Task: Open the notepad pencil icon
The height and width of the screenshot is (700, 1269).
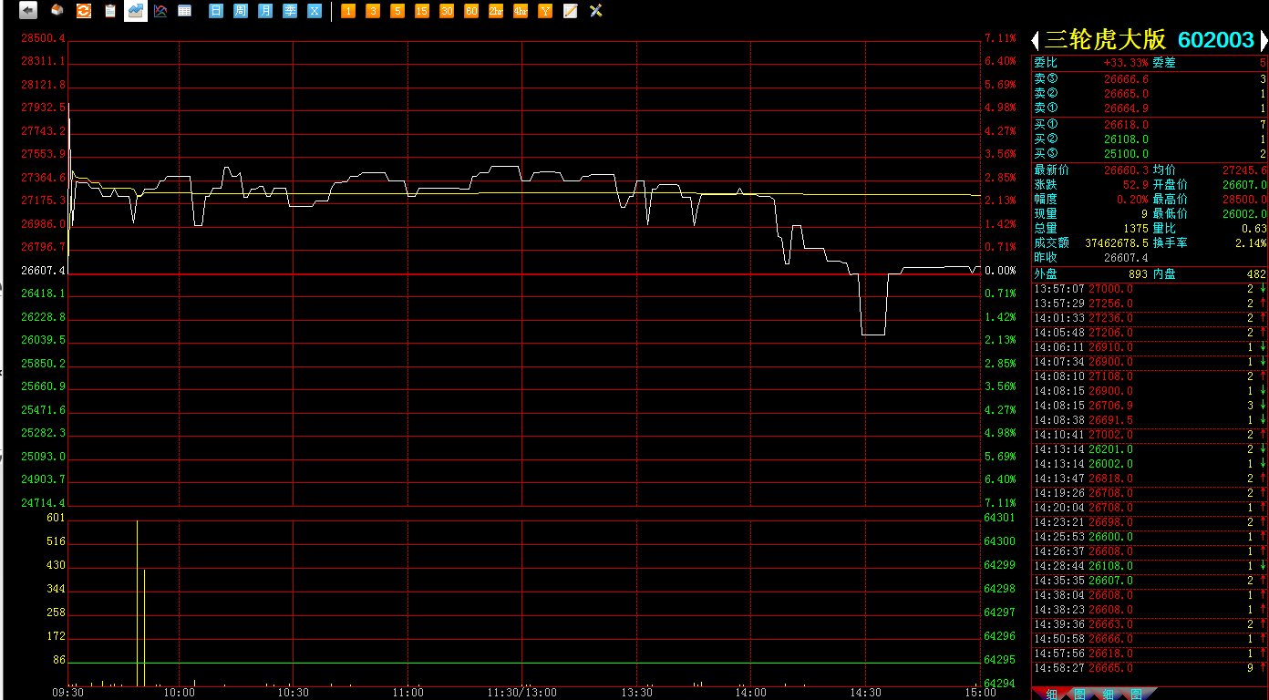Action: click(571, 11)
